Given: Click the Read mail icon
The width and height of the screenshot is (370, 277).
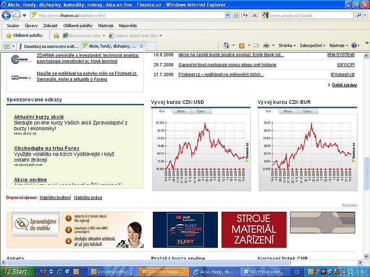Looking at the screenshot, I should pyautogui.click(x=256, y=46).
